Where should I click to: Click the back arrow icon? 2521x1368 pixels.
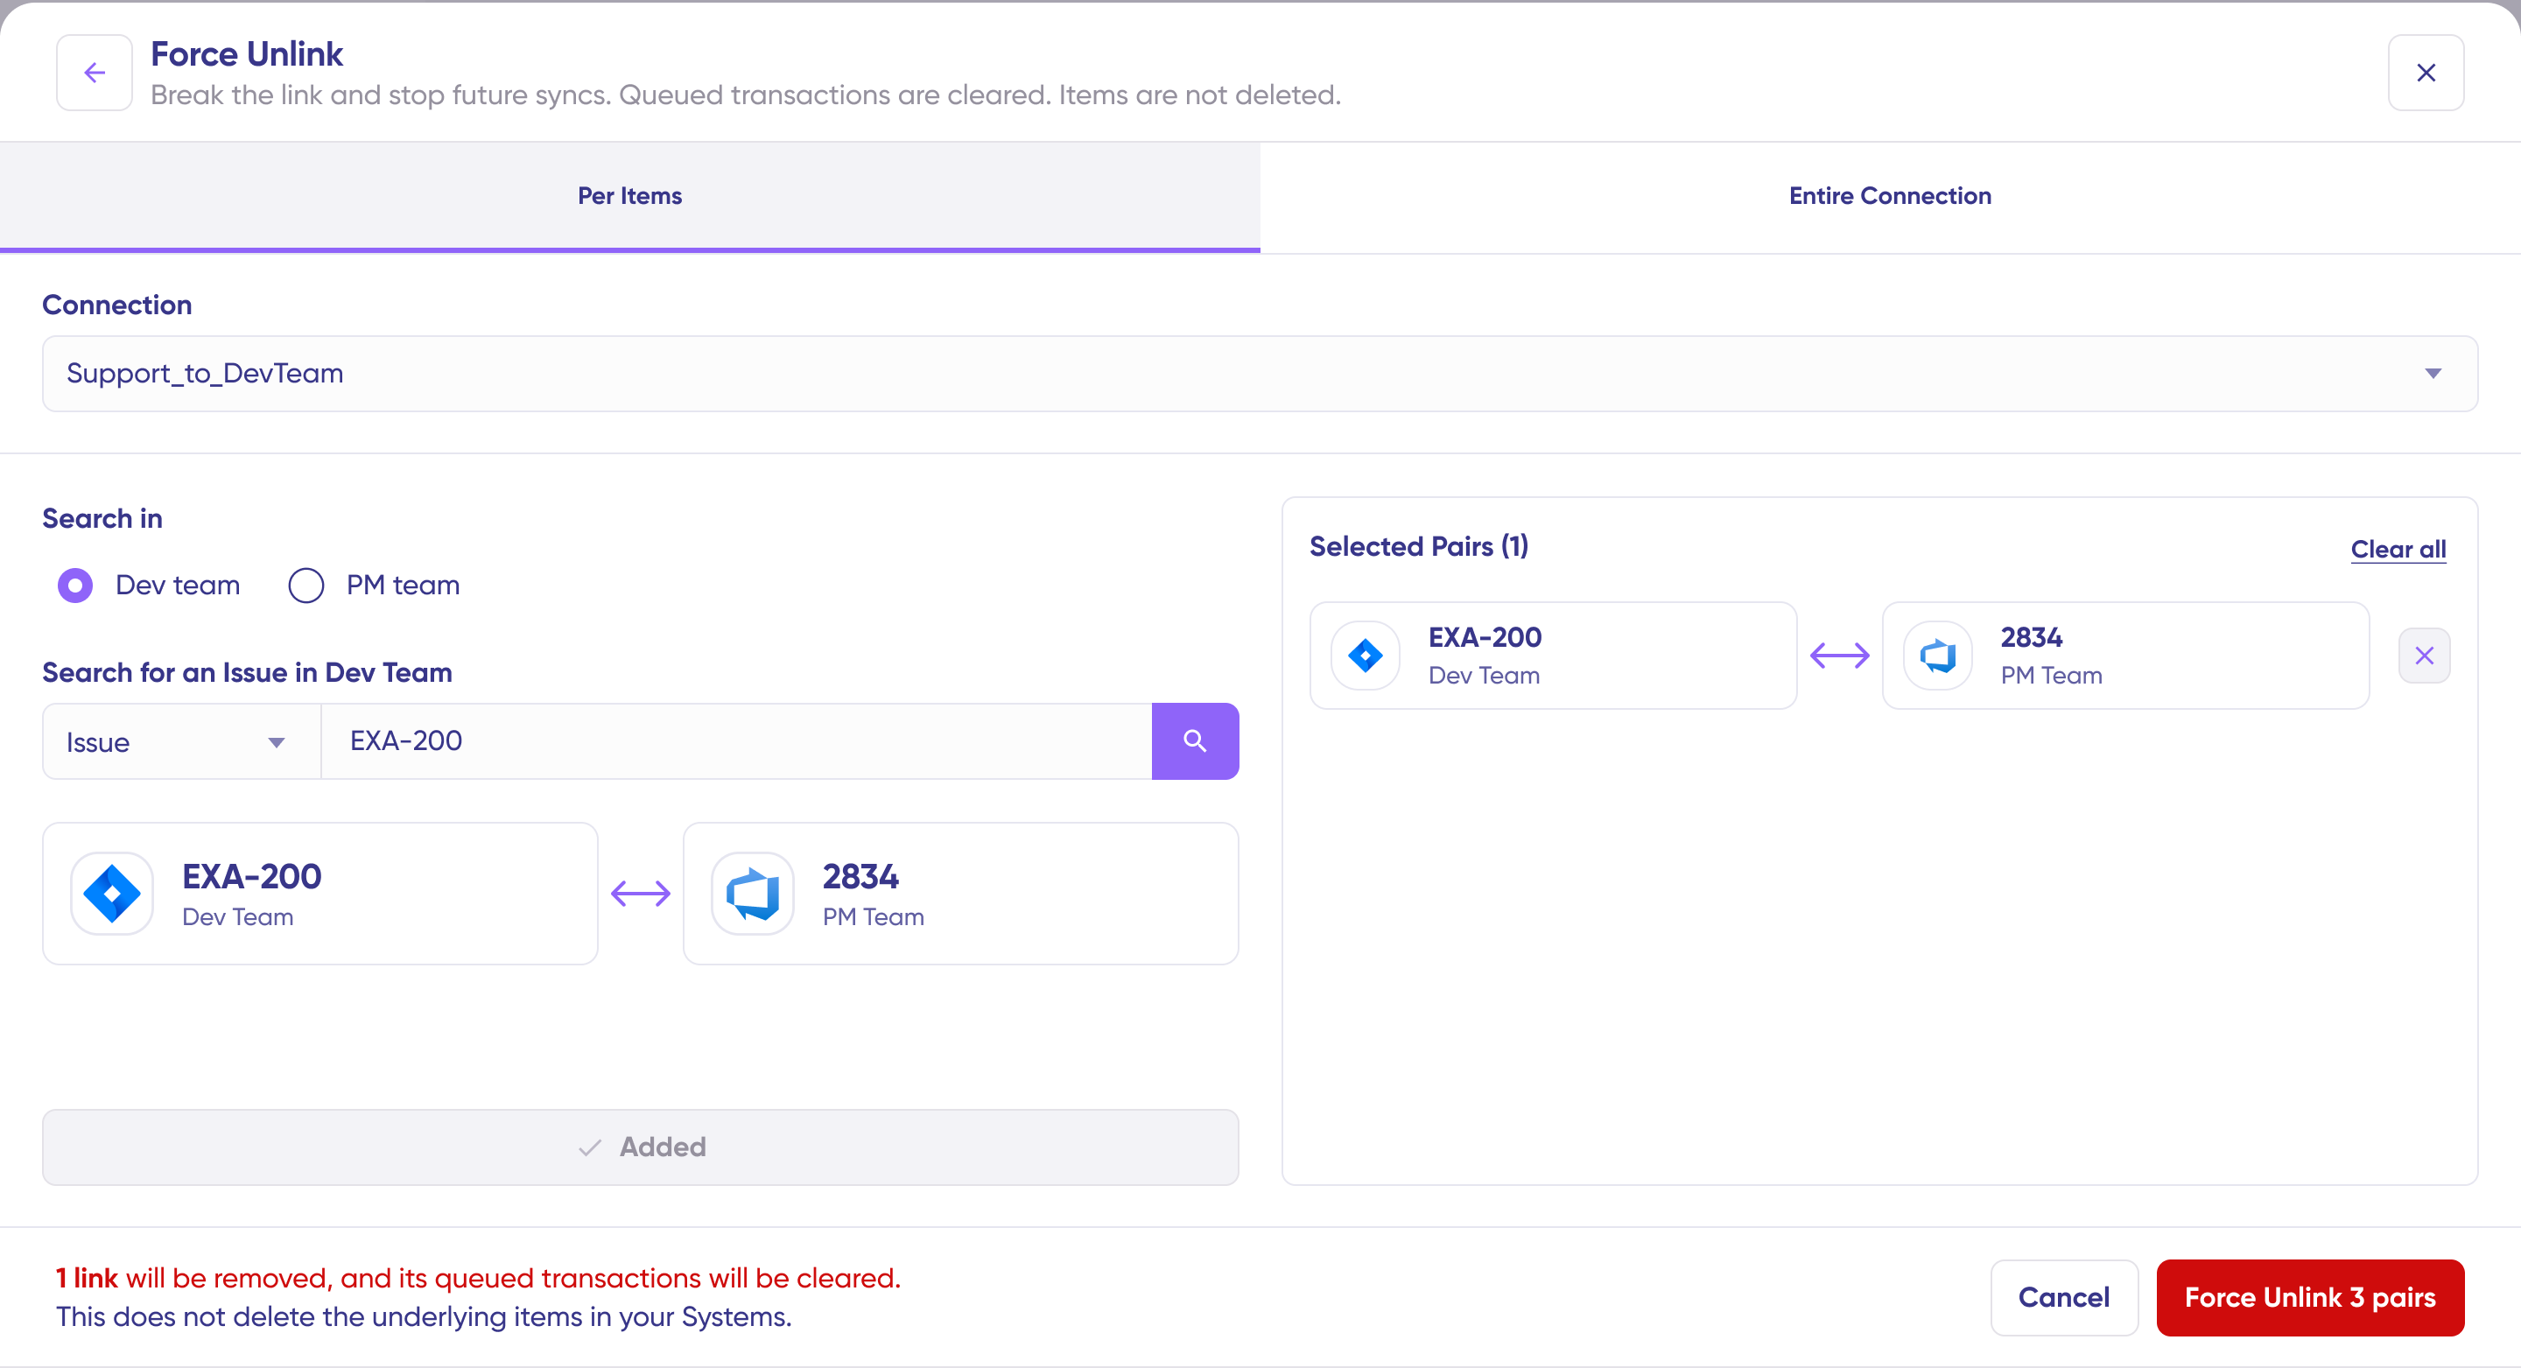point(94,73)
